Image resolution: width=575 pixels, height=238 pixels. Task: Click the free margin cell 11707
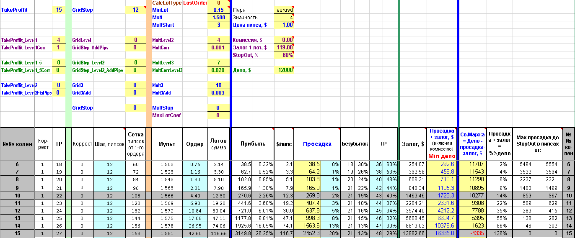click(472, 164)
